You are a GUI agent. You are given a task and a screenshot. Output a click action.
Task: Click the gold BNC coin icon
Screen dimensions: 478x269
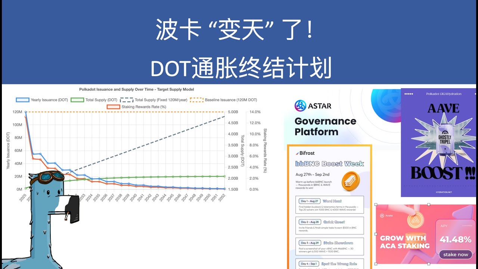pos(350,181)
